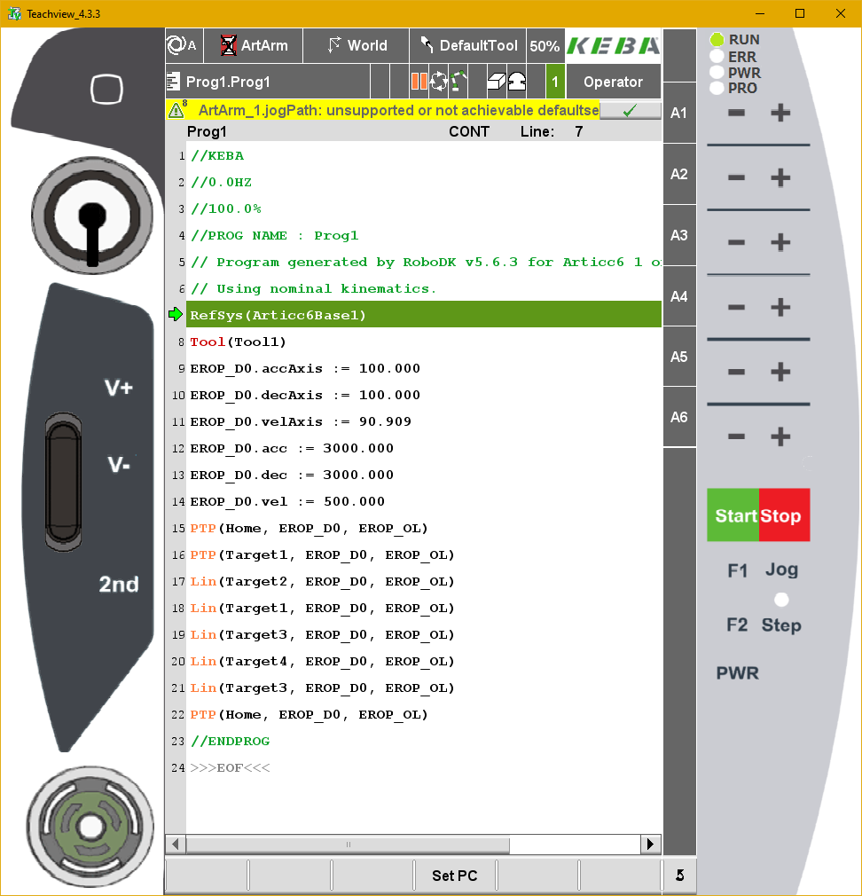Image resolution: width=862 pixels, height=896 pixels.
Task: Click the green robot arm status icon
Action: [458, 82]
